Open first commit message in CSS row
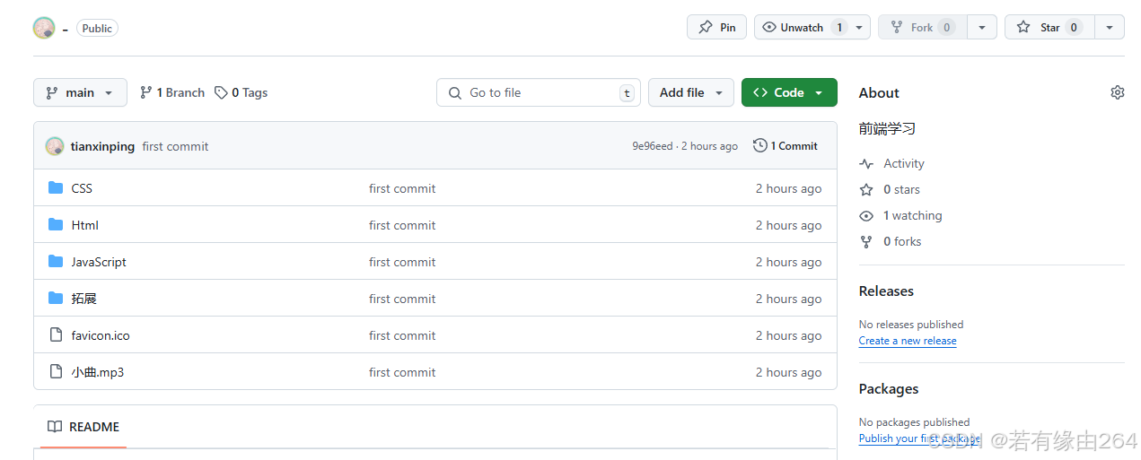This screenshot has width=1141, height=460. (402, 188)
